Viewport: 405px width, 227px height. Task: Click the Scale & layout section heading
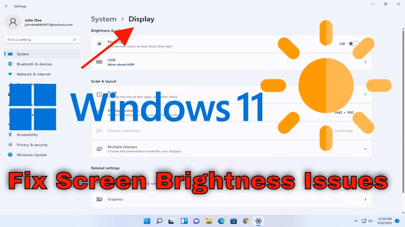104,81
